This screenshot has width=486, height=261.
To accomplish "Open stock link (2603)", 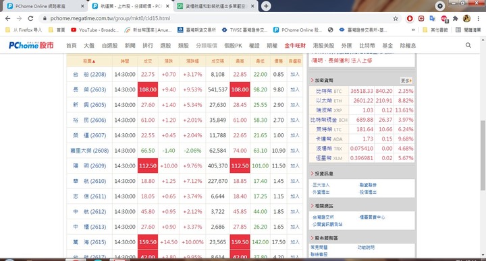I will point(90,89).
